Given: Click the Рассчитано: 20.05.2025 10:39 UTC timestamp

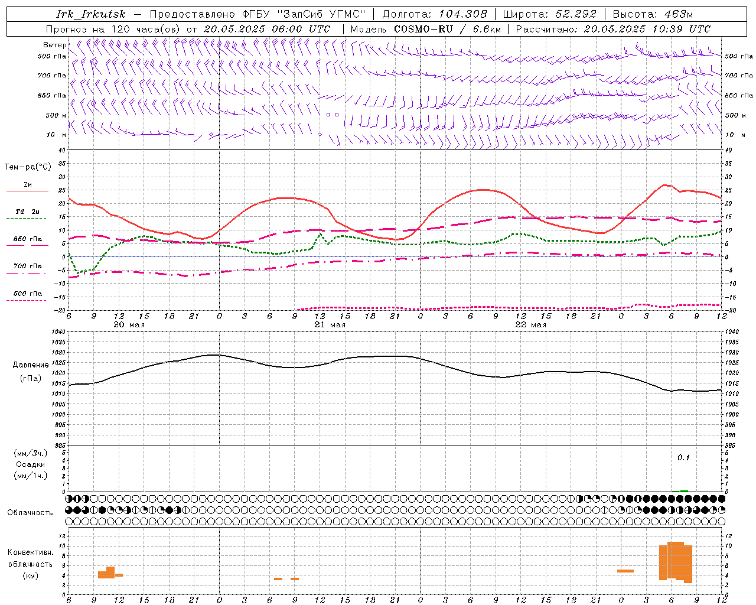Looking at the screenshot, I should [613, 29].
